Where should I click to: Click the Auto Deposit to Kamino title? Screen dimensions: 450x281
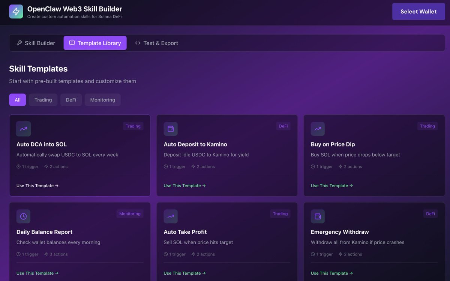[x=195, y=144]
